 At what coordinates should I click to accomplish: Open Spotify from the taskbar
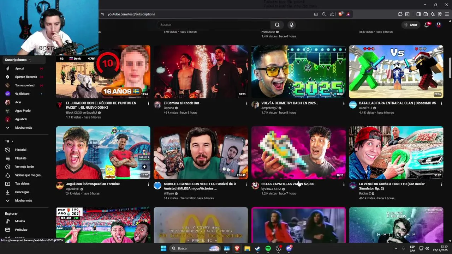tap(268, 248)
